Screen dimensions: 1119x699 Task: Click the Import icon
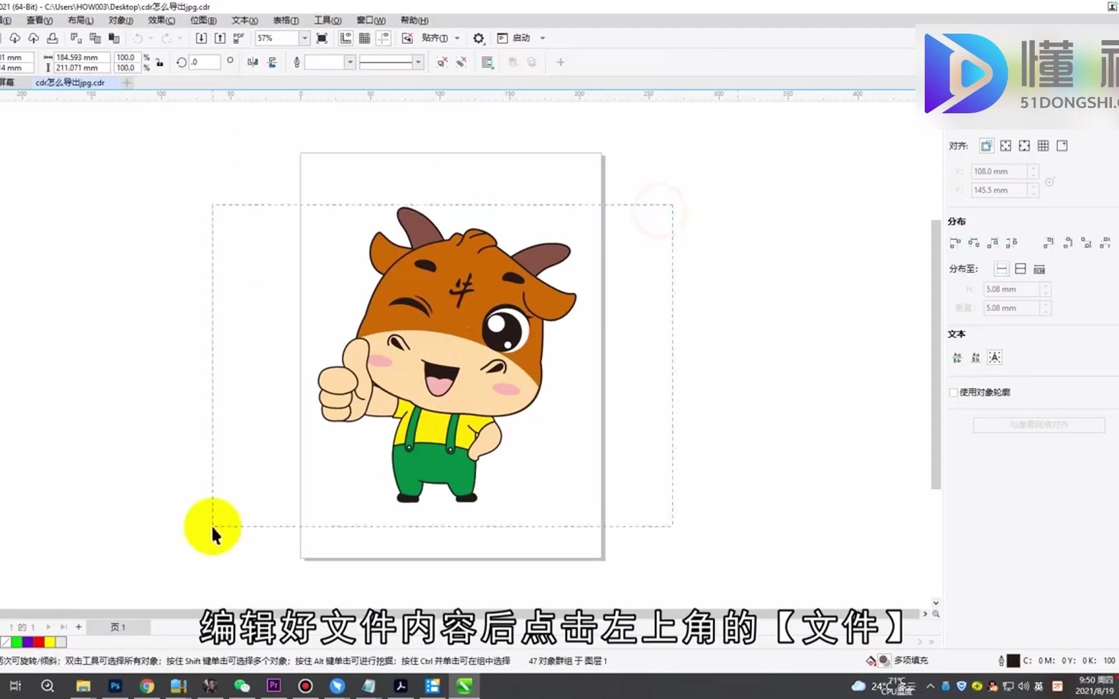coord(201,38)
